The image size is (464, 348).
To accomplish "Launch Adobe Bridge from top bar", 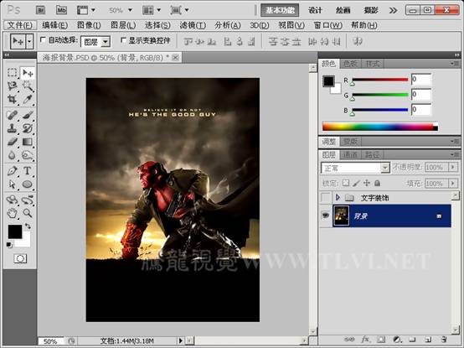I will point(40,10).
